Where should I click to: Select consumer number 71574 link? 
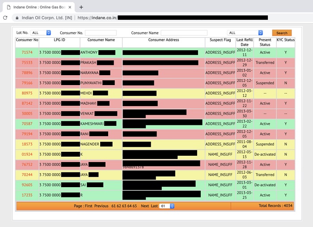(x=27, y=52)
